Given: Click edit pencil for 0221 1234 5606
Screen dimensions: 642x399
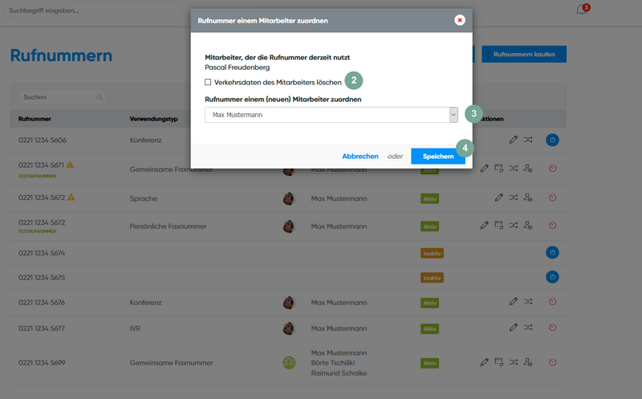Looking at the screenshot, I should tap(513, 140).
